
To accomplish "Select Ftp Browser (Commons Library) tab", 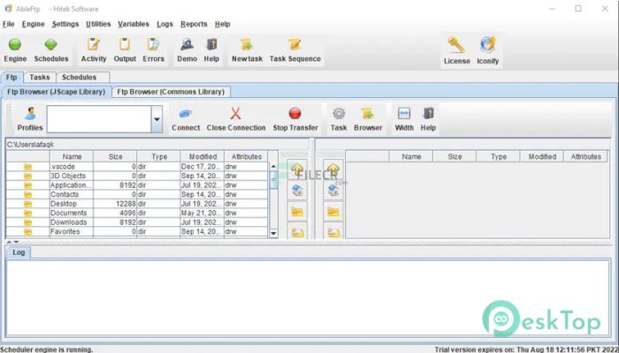I will (x=171, y=92).
